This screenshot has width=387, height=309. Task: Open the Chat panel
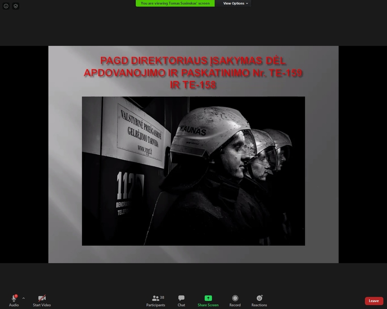[x=181, y=298]
